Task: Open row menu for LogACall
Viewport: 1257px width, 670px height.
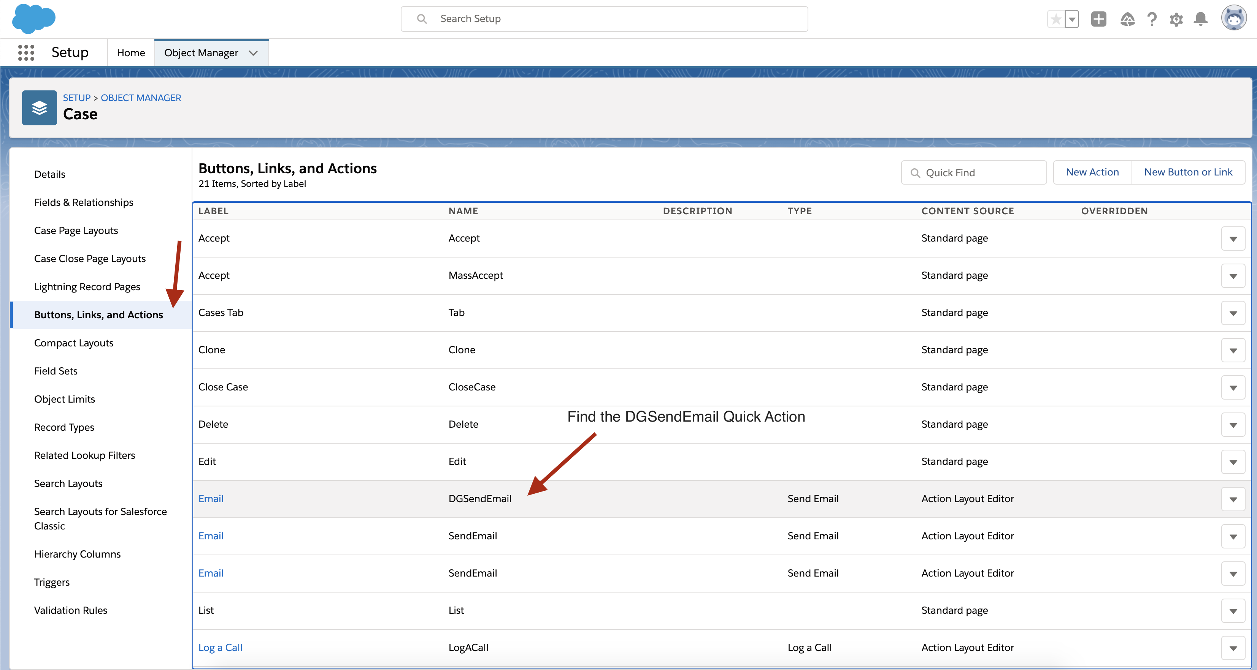Action: click(x=1233, y=648)
